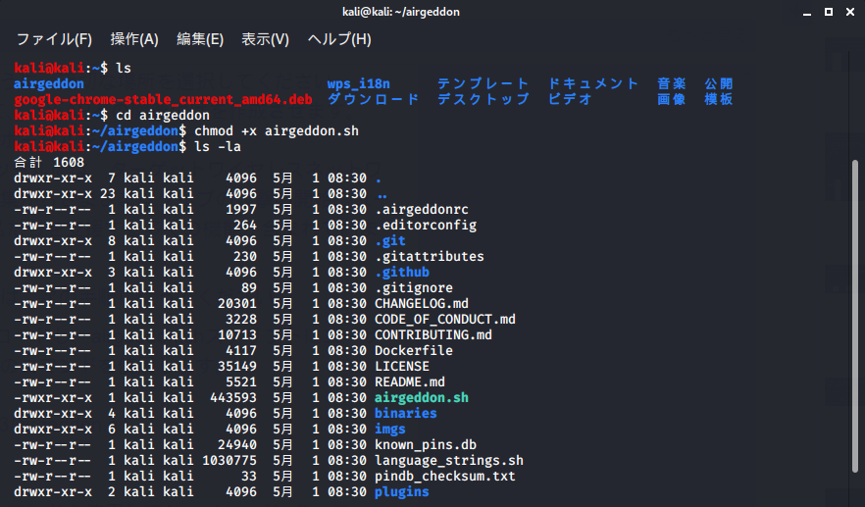Viewport: 865px width, 507px height.
Task: Click the .editorconfig file name
Action: pyautogui.click(x=426, y=226)
